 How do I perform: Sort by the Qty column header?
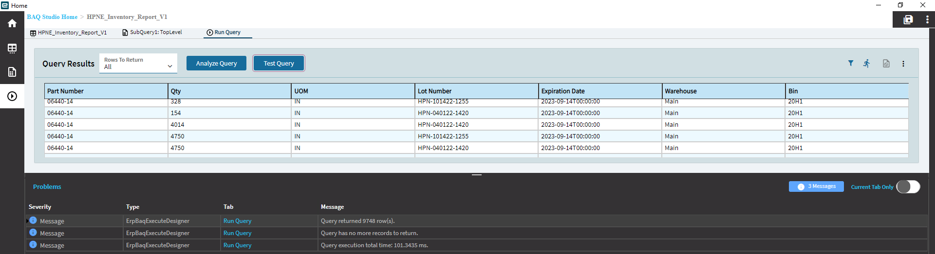pos(229,91)
